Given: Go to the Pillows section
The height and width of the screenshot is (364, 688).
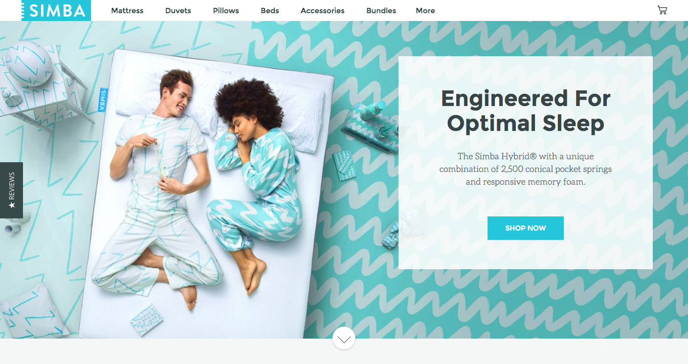Looking at the screenshot, I should [x=226, y=11].
